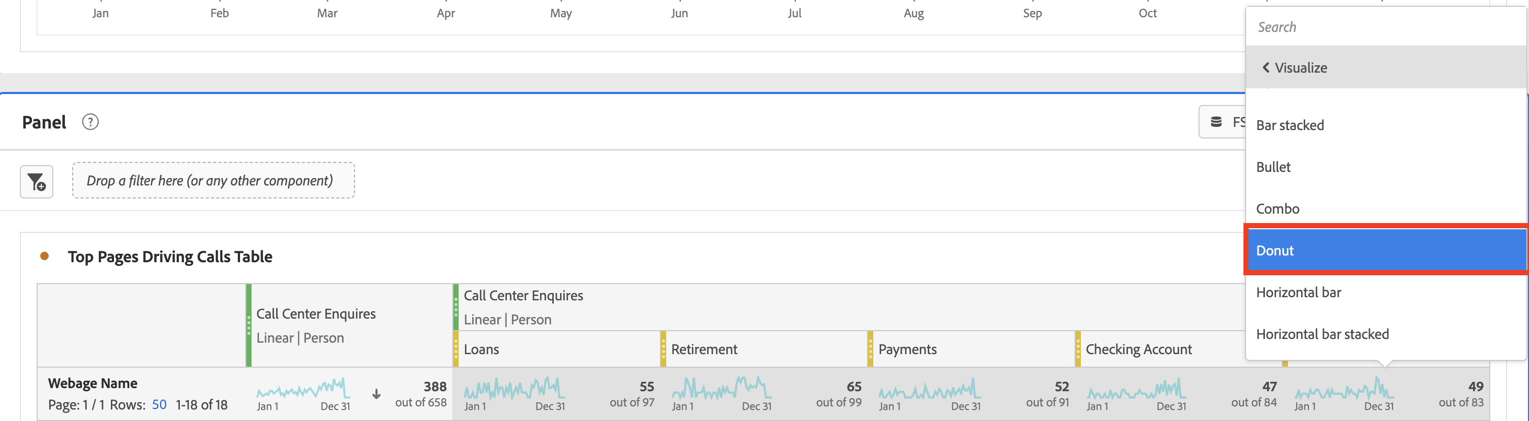The image size is (1529, 421).
Task: Click the add filter funnel icon
Action: pos(37,181)
